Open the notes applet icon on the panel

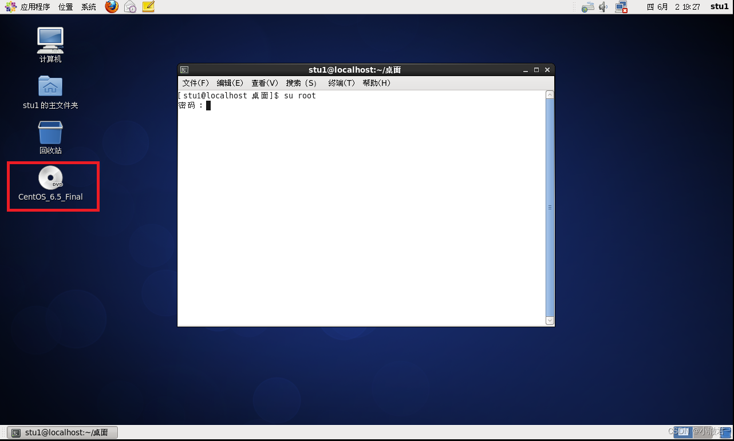tap(148, 7)
